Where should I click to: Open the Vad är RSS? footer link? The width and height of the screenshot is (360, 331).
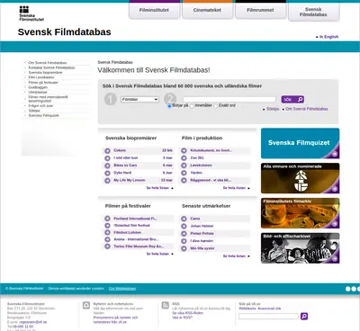pyautogui.click(x=182, y=318)
